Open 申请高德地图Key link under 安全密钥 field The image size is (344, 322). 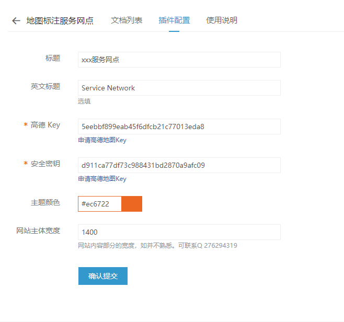pos(102,179)
